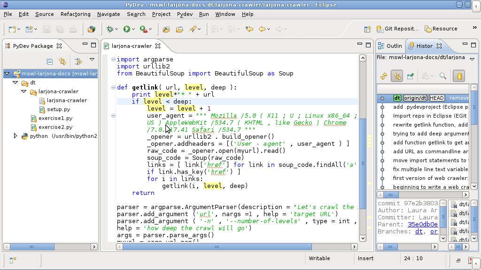Open the Pydev menu
Screen dimensions: 481x270
[x=185, y=14]
